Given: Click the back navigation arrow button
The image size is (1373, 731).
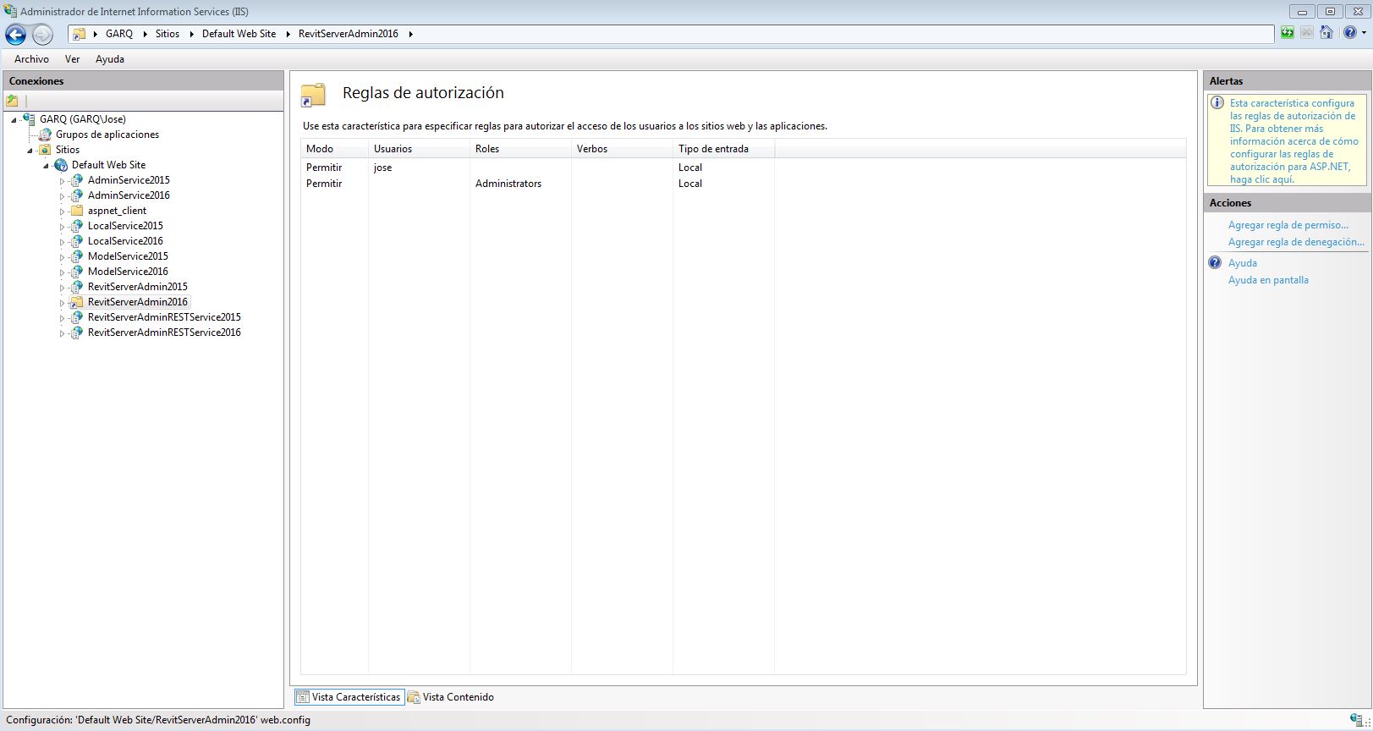Looking at the screenshot, I should [15, 35].
